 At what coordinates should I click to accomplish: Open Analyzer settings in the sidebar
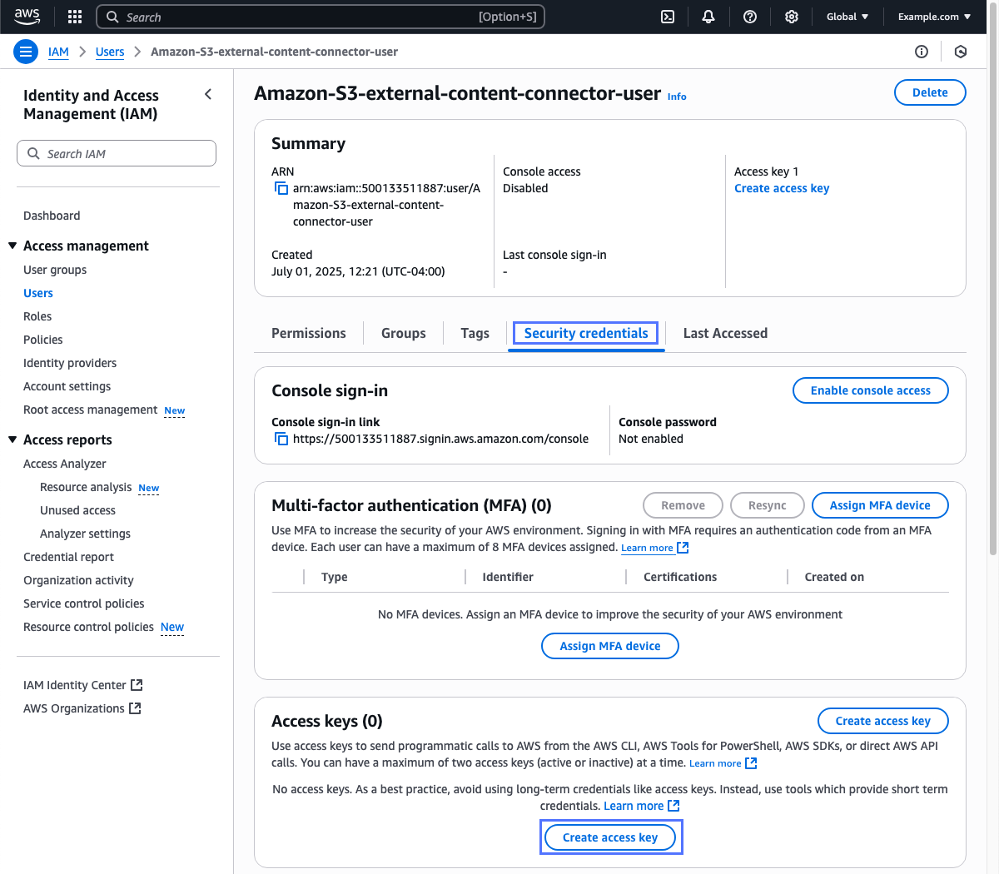pyautogui.click(x=85, y=534)
